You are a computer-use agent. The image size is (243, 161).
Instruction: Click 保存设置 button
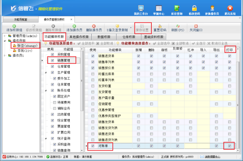pos(142,28)
